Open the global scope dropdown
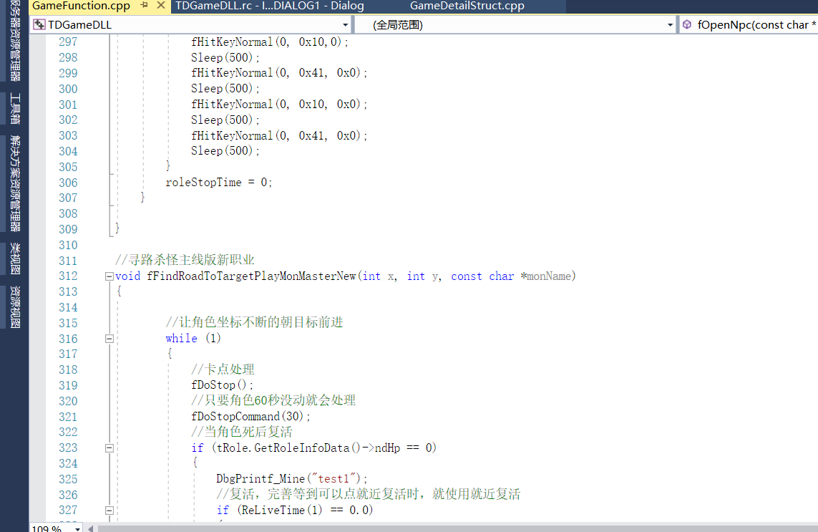Screen dimensions: 818x532 (x=671, y=24)
